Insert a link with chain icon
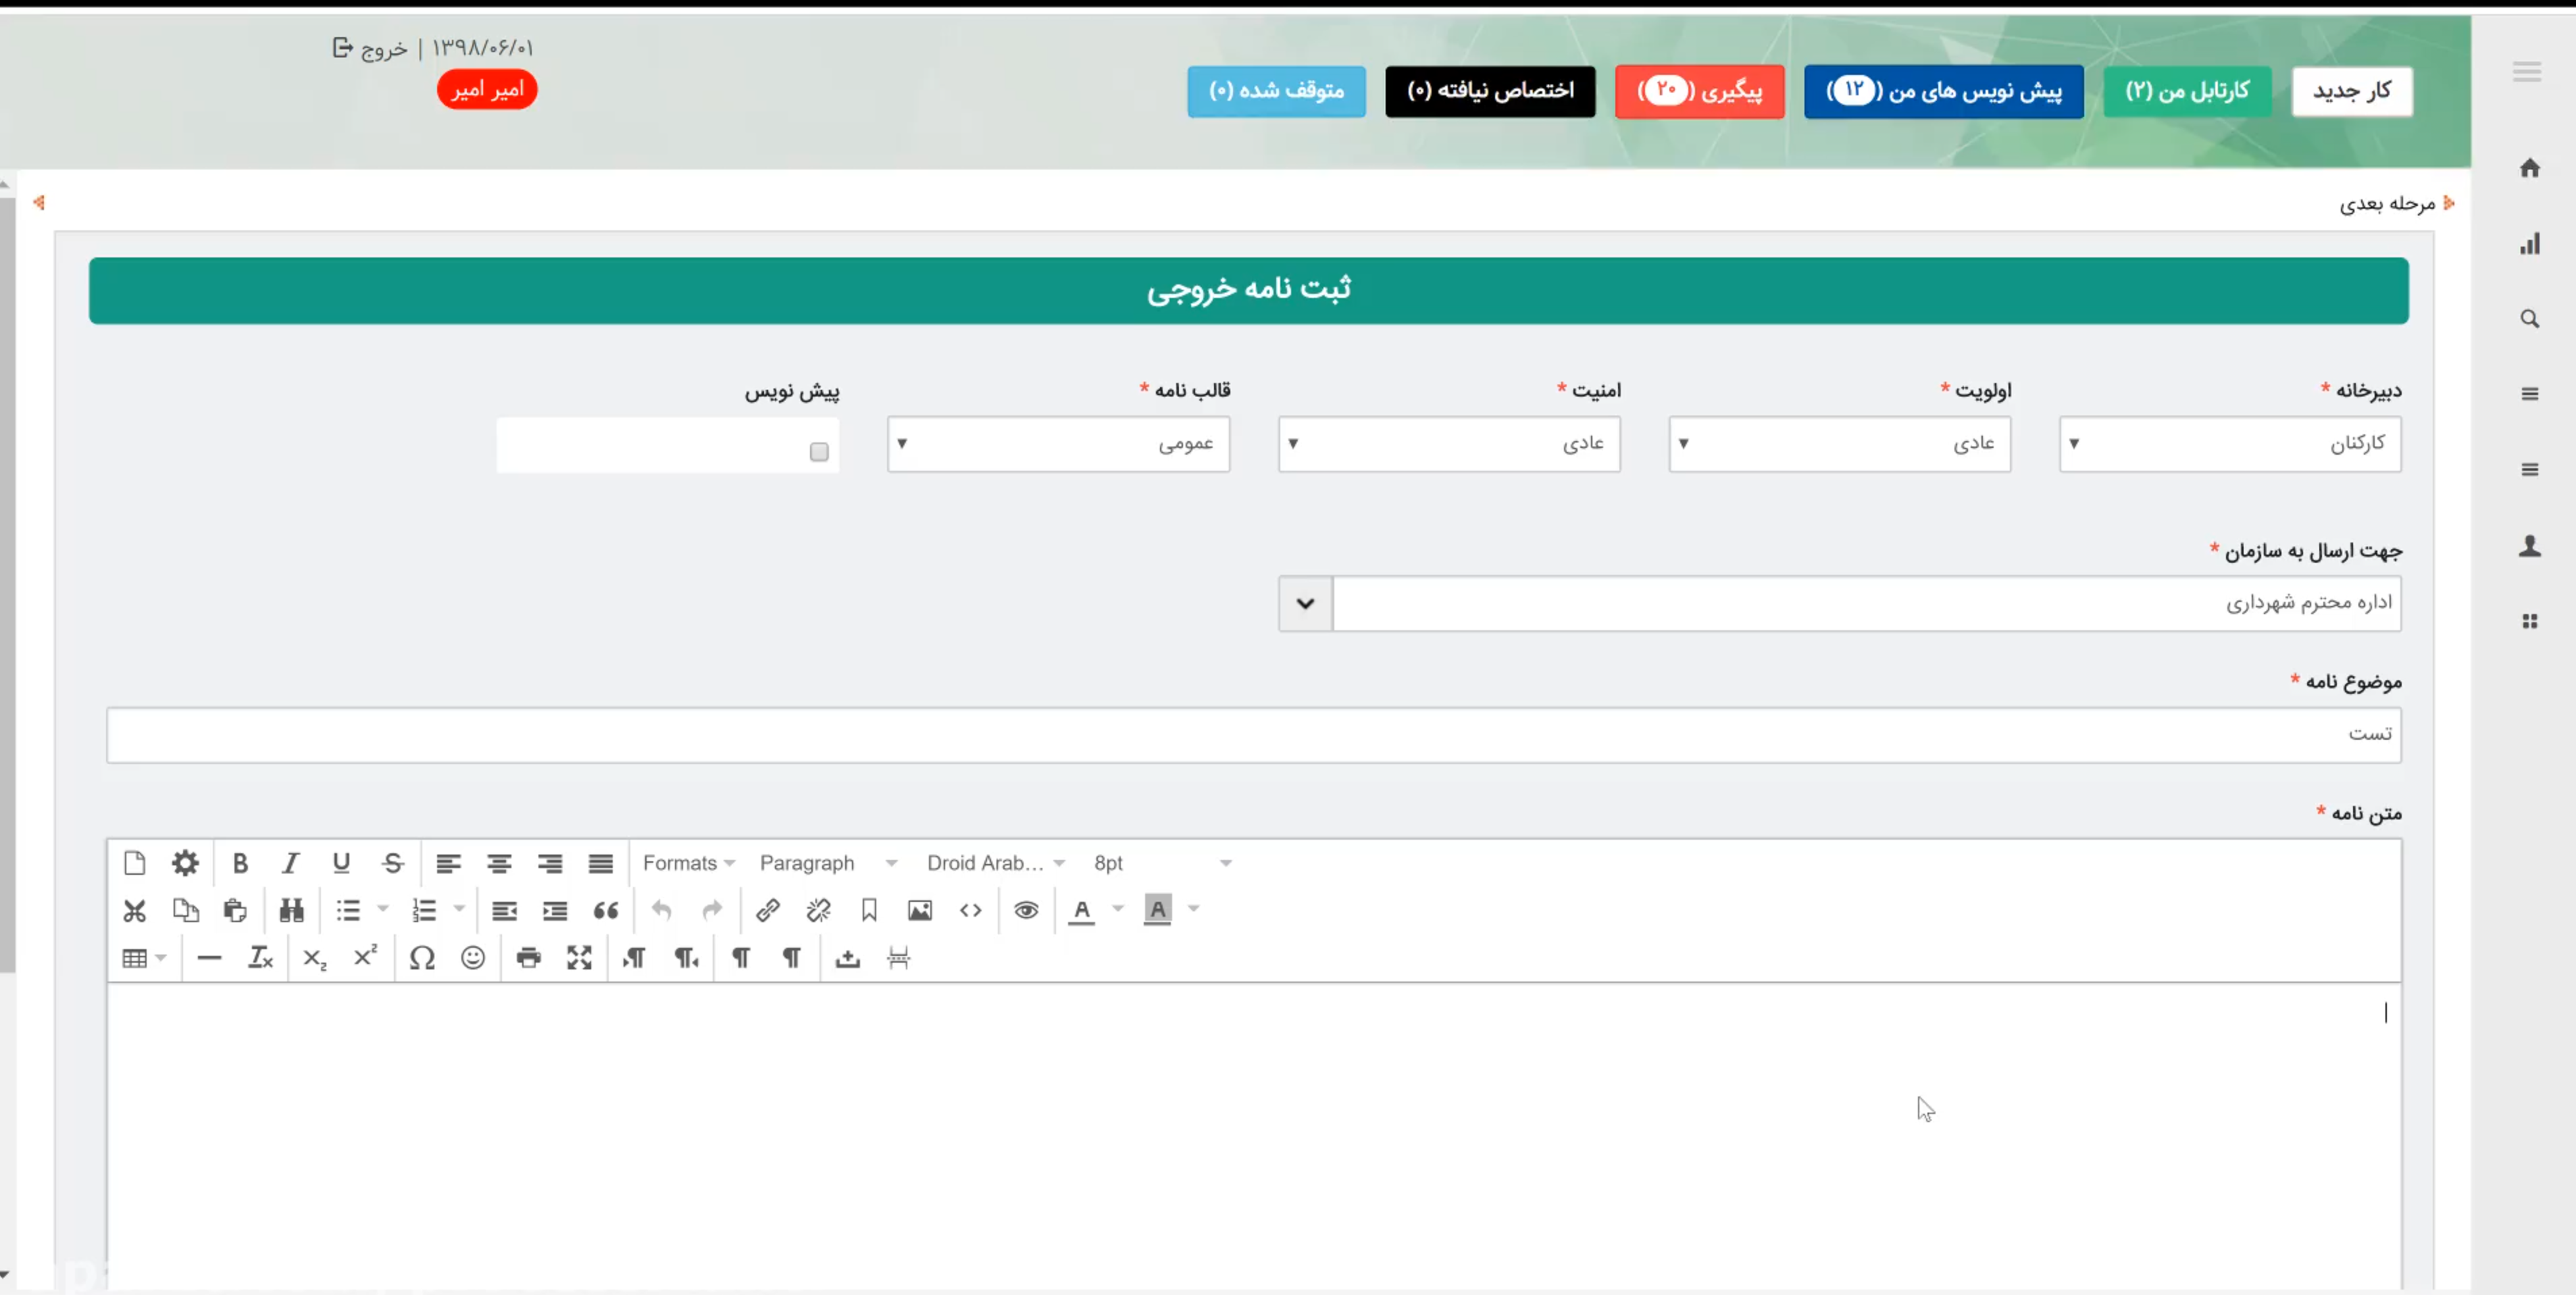This screenshot has width=2576, height=1295. coord(768,910)
